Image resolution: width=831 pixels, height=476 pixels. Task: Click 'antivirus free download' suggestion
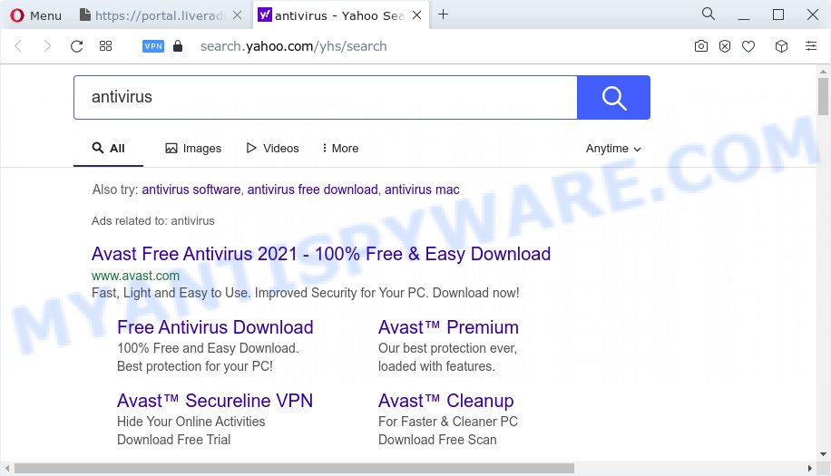coord(313,189)
